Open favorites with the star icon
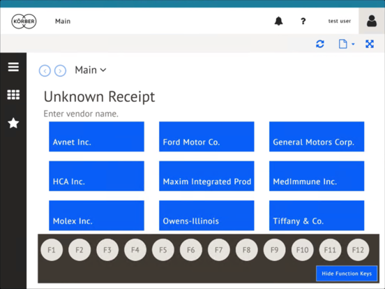Viewport: 385px width, 289px height. pos(13,123)
